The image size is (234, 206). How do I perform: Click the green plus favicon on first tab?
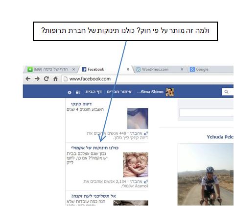pos(30,69)
